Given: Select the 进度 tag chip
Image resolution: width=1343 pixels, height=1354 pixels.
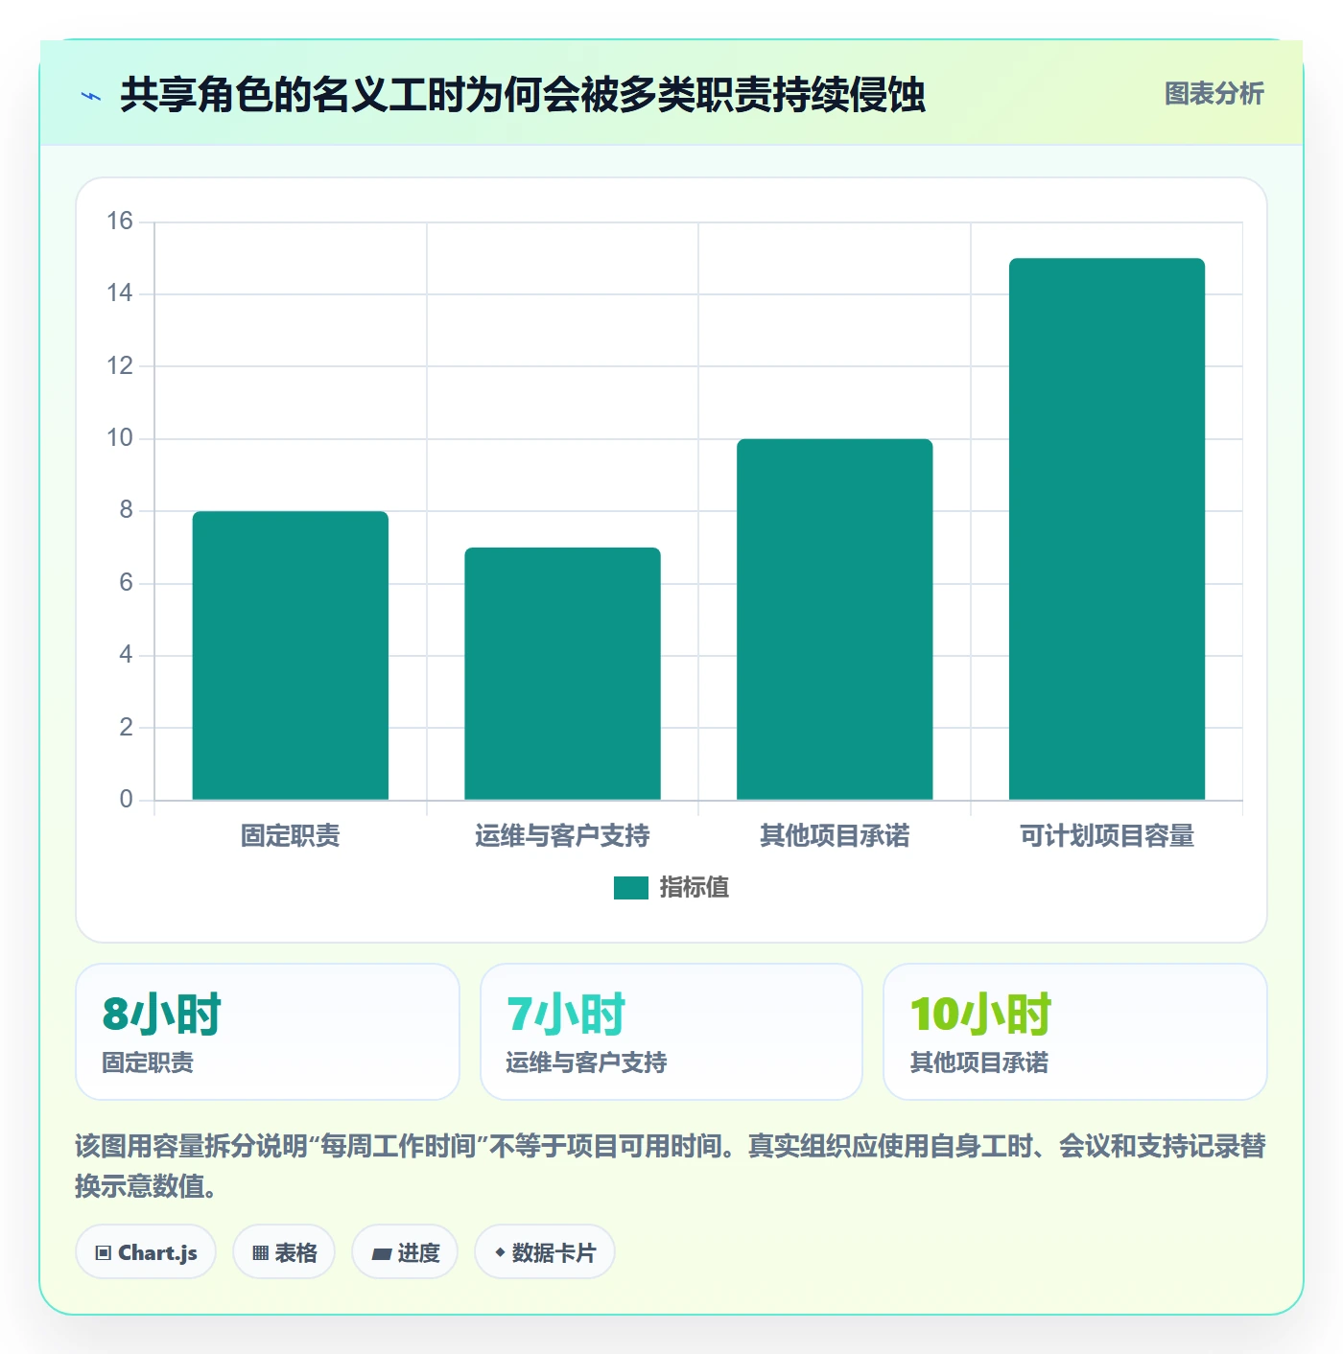Looking at the screenshot, I should click(x=405, y=1251).
